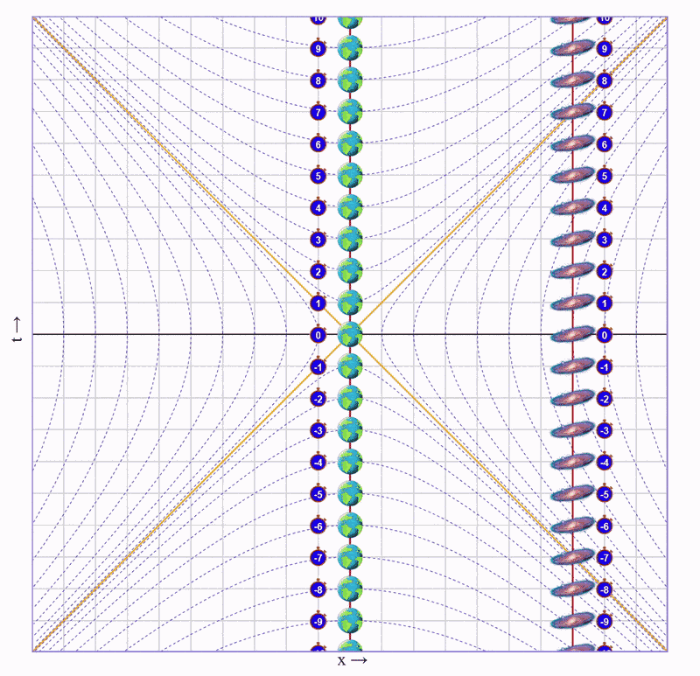The width and height of the screenshot is (700, 676).
Task: Select the galaxy next to stopwatch -9
Action: (x=572, y=621)
